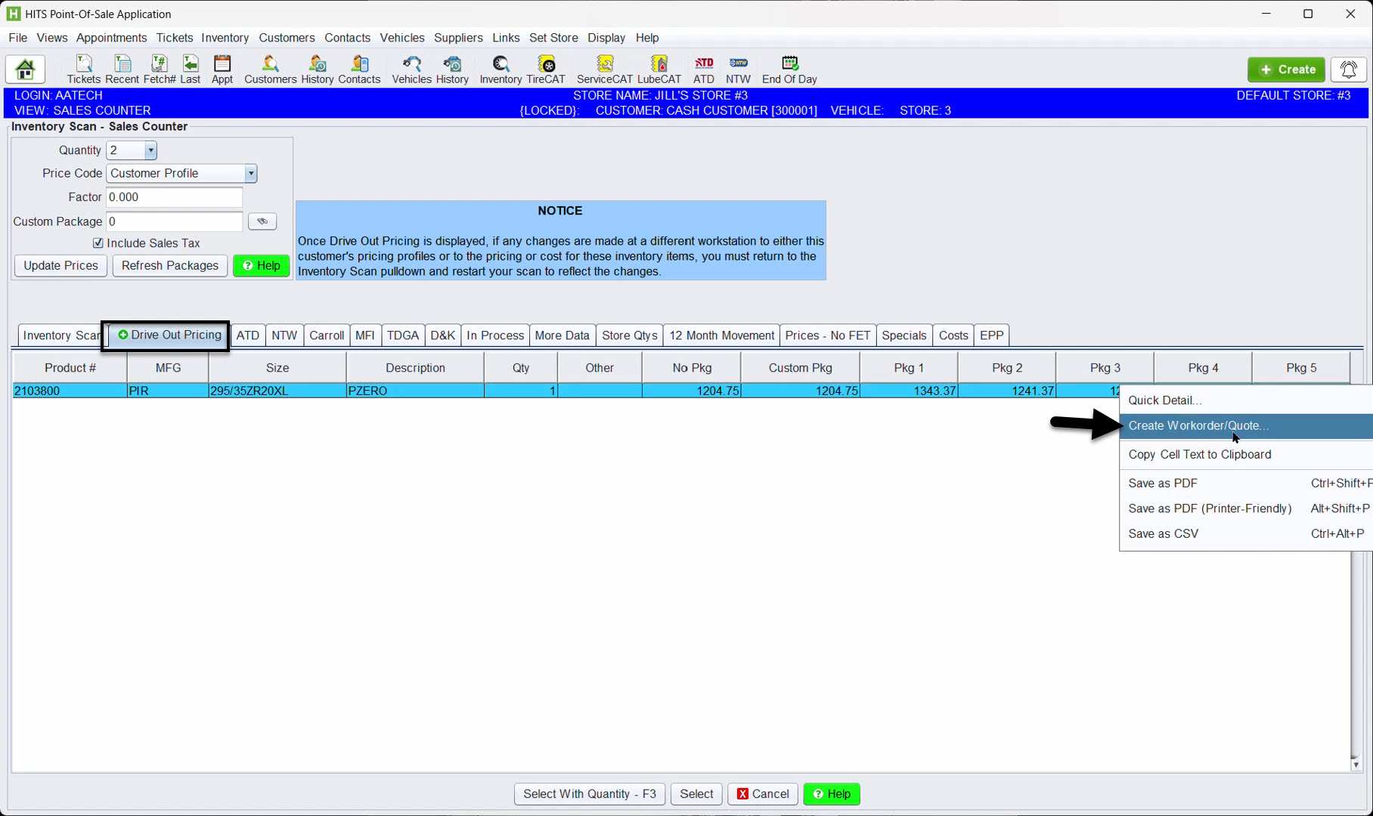This screenshot has width=1373, height=816.
Task: Open the Price Code dropdown
Action: (x=250, y=174)
